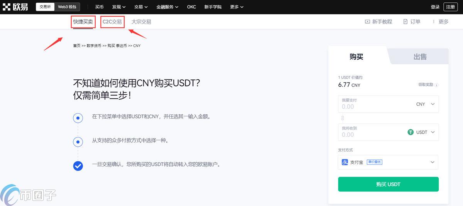Open the 支付方式 payment method dropdown
463x206 pixels.
(432, 162)
